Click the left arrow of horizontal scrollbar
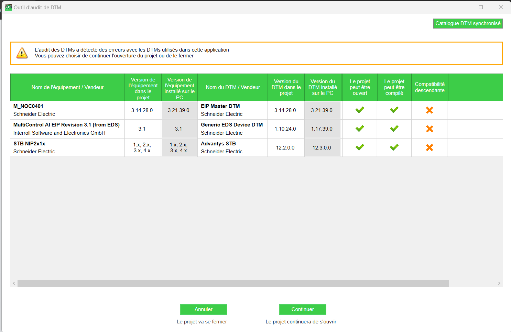511x332 pixels. coord(14,283)
